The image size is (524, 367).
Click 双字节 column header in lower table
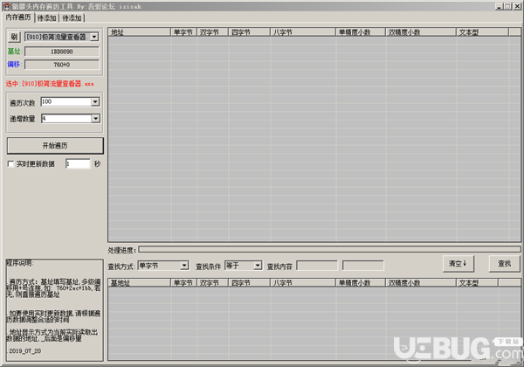(213, 283)
